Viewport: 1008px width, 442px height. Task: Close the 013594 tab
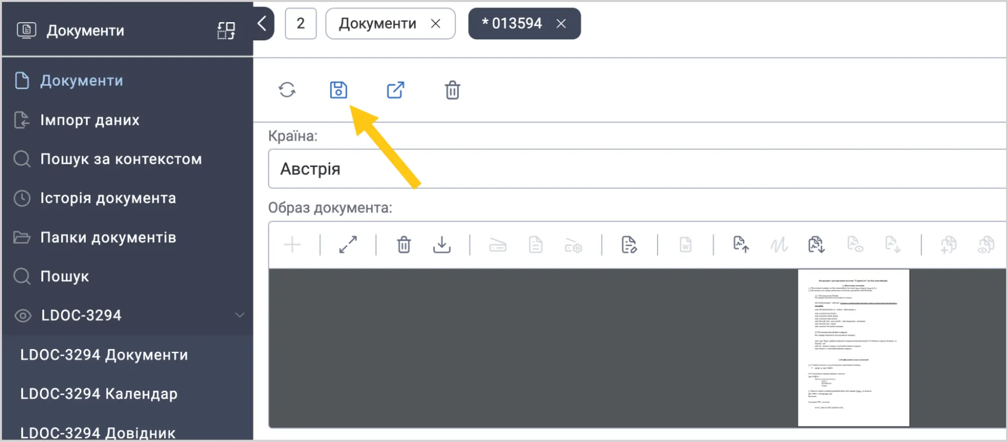561,23
